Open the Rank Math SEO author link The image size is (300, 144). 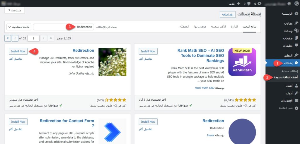204,88
